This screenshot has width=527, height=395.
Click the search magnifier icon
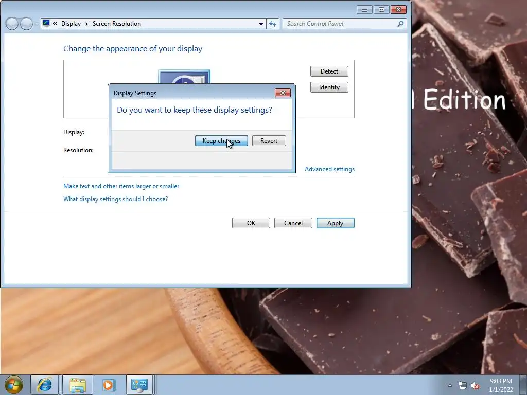[400, 24]
